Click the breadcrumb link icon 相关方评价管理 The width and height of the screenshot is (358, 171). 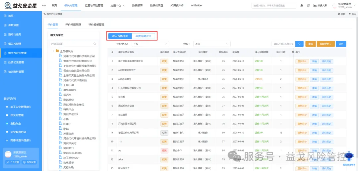pos(45,14)
